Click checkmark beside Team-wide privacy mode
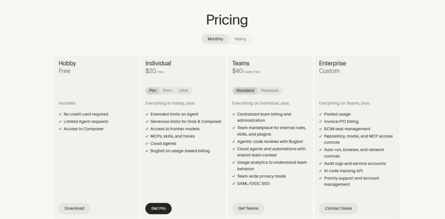Screen dimensions: 445x219 [x=234, y=176]
